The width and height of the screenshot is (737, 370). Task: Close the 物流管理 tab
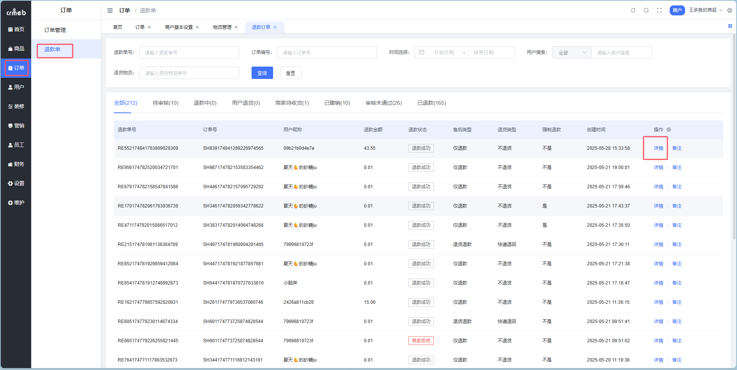236,27
